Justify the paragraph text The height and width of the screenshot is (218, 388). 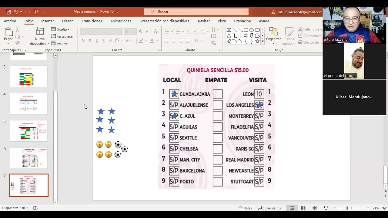point(188,41)
